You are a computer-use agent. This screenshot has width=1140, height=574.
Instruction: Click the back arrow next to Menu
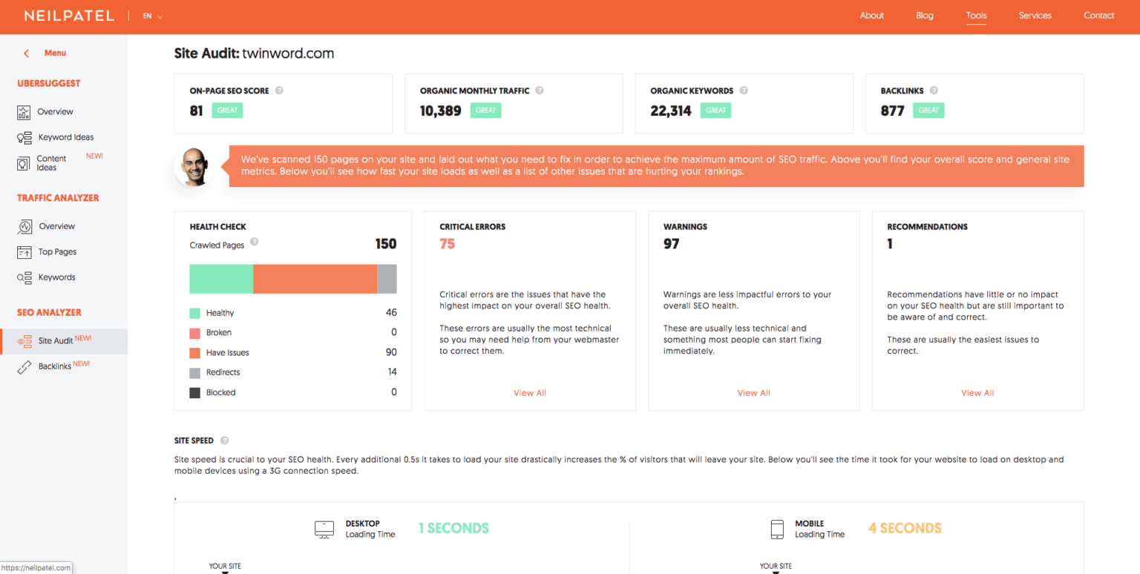point(27,53)
